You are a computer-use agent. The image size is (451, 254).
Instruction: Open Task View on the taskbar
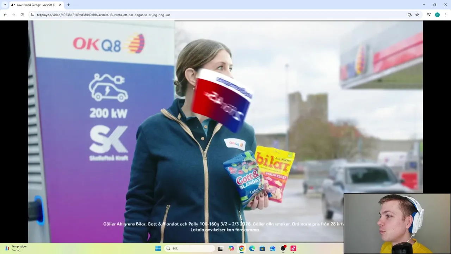point(221,248)
